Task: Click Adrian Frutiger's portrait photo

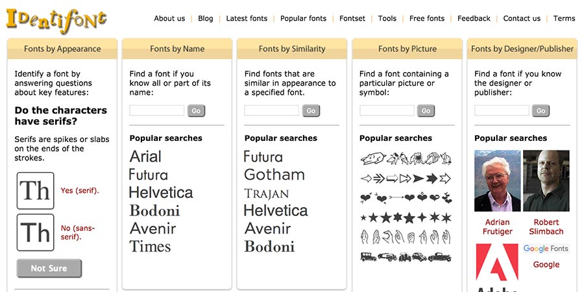Action: (x=498, y=181)
